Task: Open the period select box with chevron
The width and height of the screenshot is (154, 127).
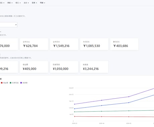Action: pos(8,25)
